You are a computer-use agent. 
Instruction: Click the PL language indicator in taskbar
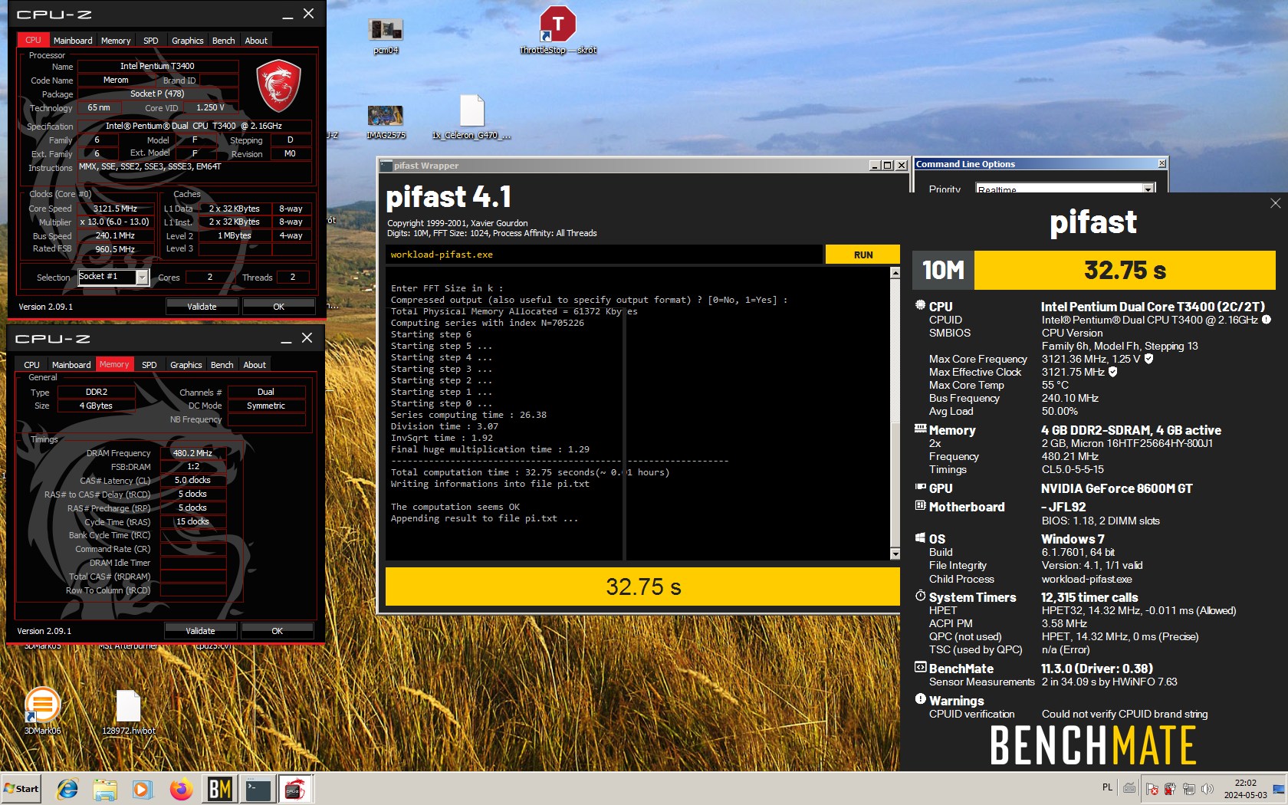1107,787
